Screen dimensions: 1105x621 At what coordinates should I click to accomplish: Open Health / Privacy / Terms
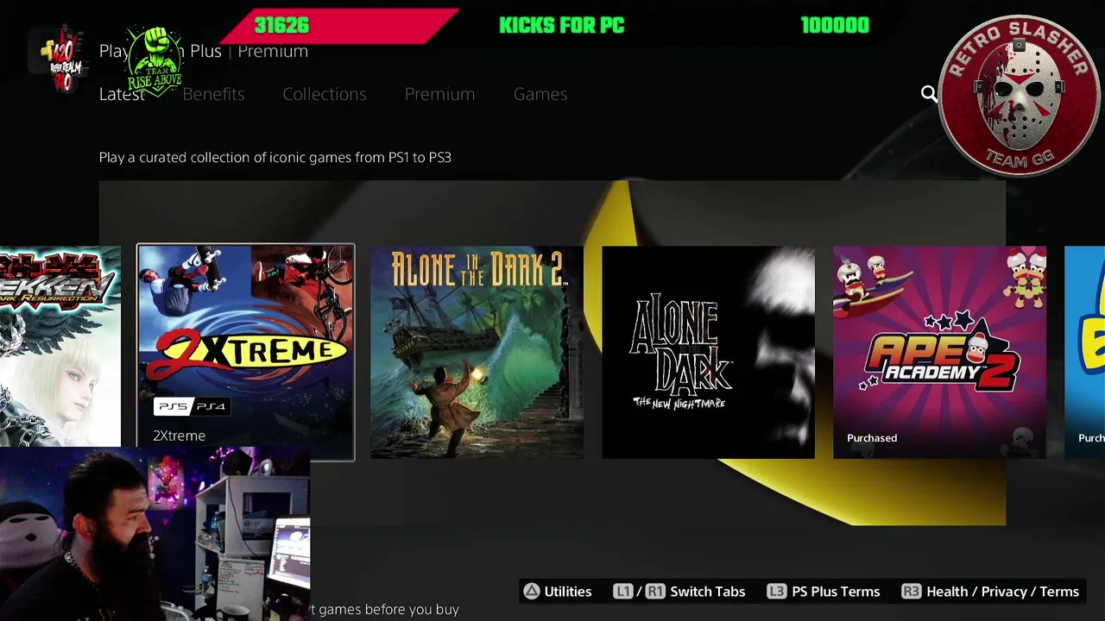[1002, 592]
